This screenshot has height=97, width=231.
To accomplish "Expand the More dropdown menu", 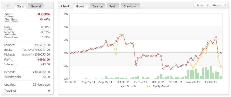I will click(x=202, y=5).
